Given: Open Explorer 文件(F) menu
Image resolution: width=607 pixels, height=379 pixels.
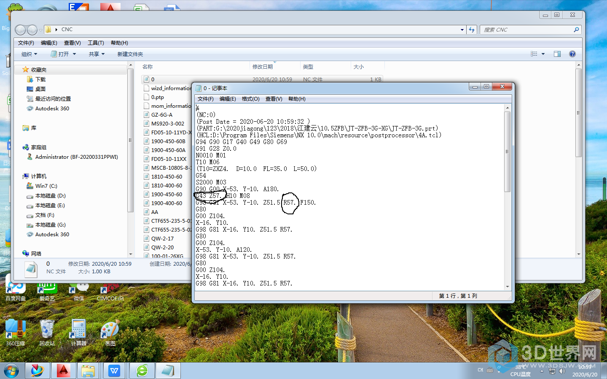Looking at the screenshot, I should [26, 43].
